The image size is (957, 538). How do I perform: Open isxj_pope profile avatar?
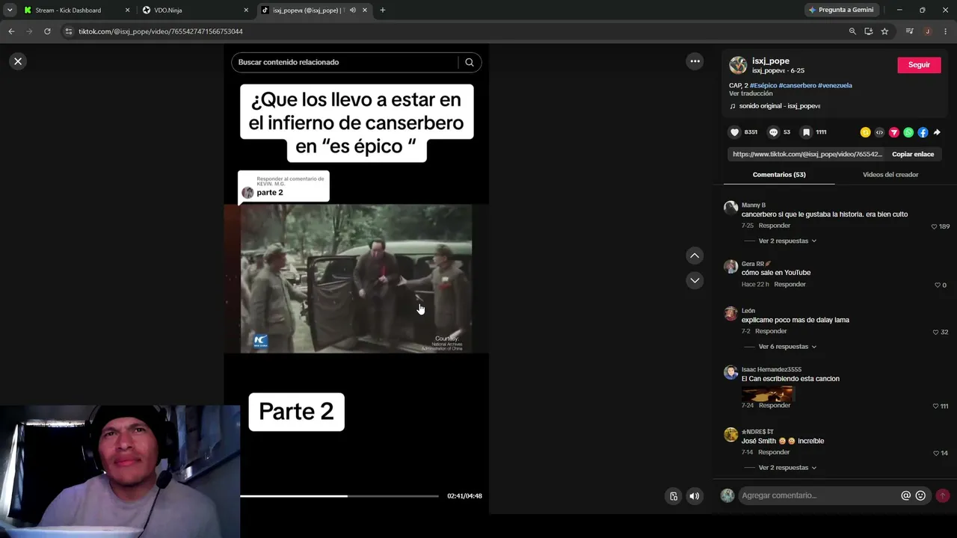pyautogui.click(x=738, y=65)
